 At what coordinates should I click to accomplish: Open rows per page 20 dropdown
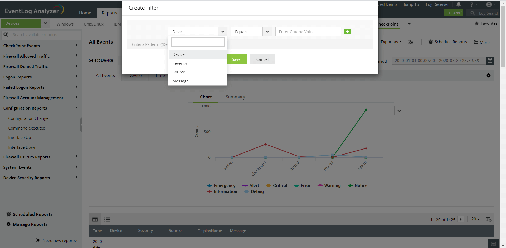click(x=476, y=219)
